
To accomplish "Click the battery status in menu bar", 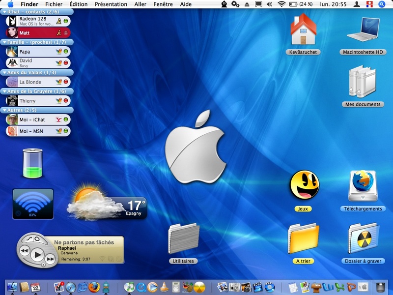I will (x=301, y=4).
